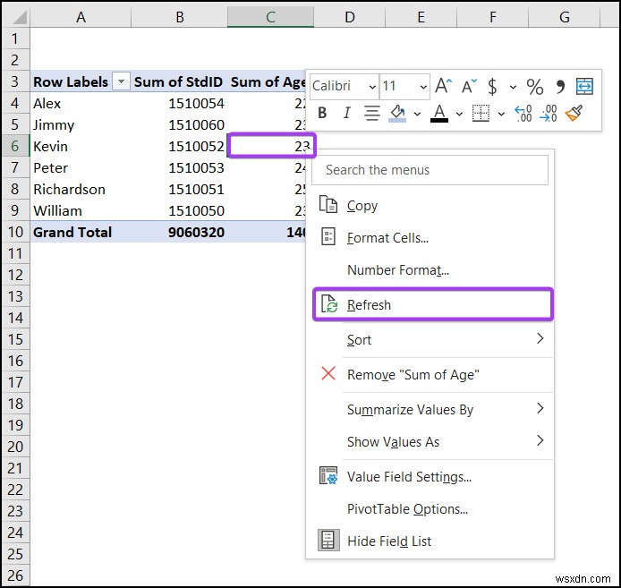
Task: Apply comma style number format
Action: click(561, 87)
